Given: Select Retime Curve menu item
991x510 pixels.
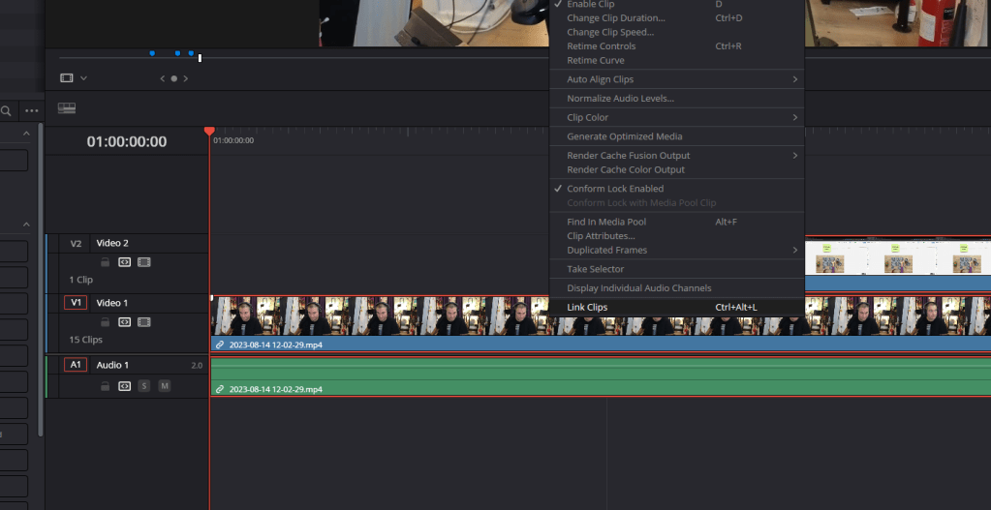Looking at the screenshot, I should coord(676,61).
